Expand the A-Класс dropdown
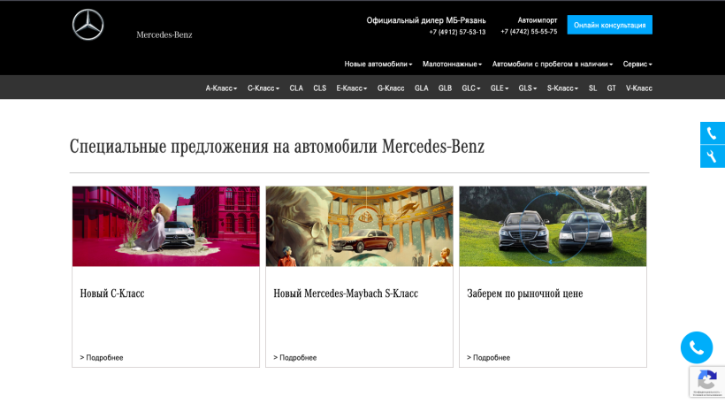The height and width of the screenshot is (404, 725). tap(221, 88)
